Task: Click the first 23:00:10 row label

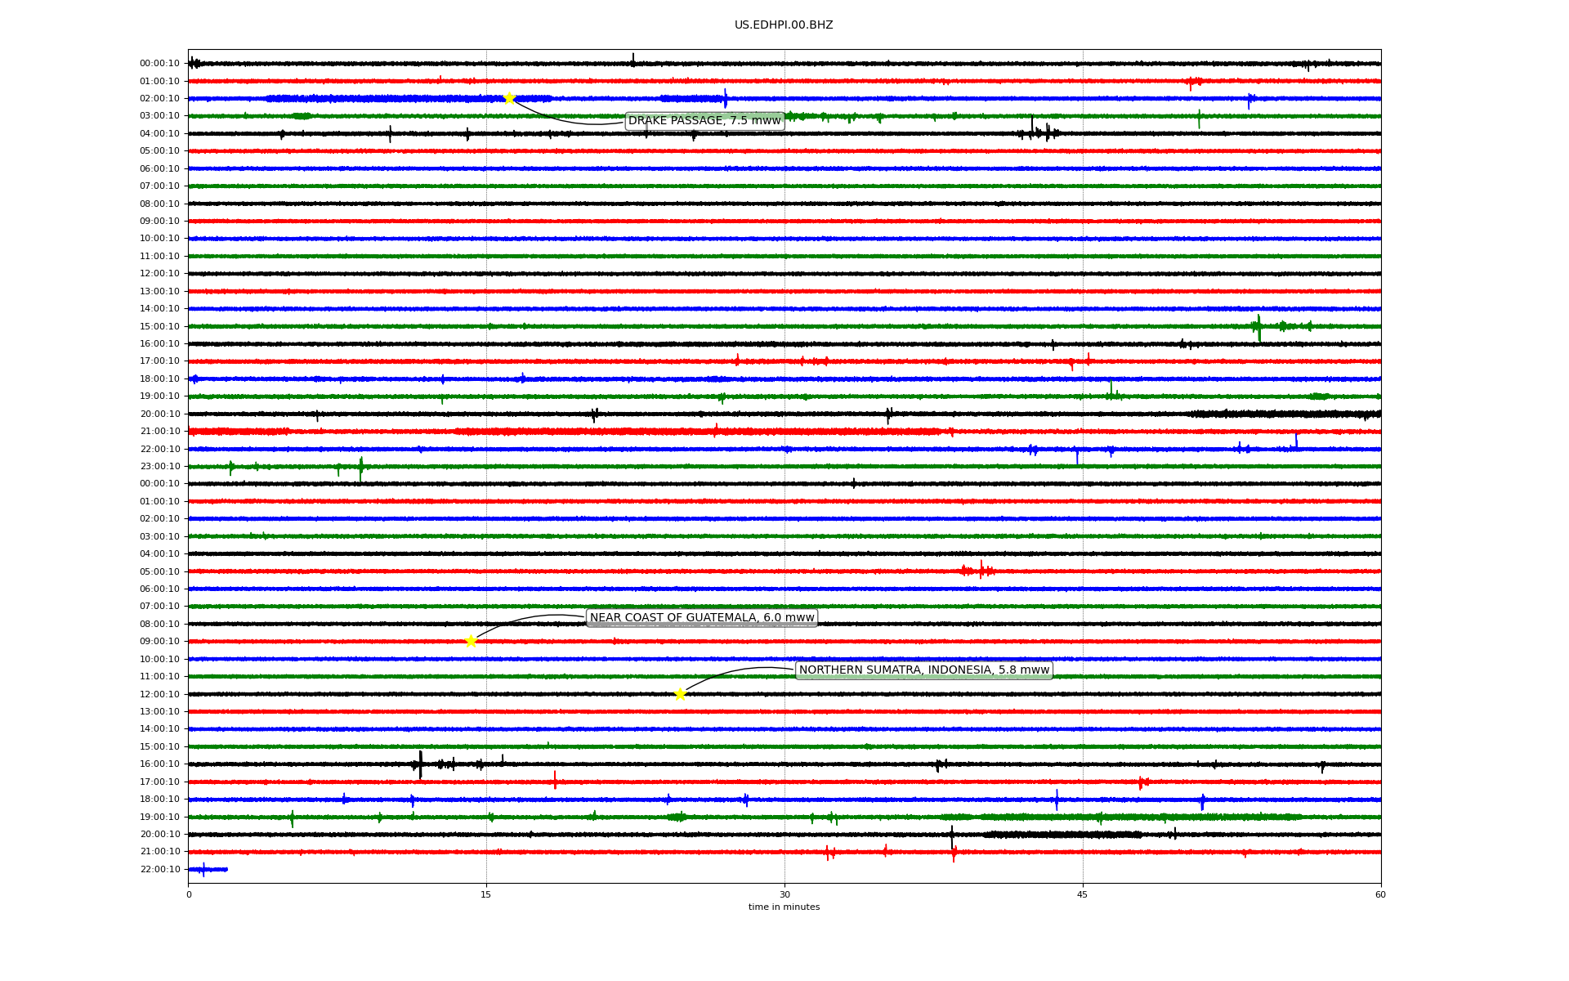Action: [159, 467]
